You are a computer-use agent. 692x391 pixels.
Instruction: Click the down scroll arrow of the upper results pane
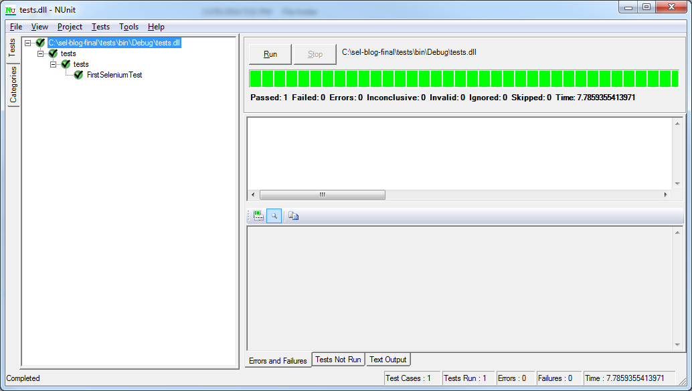coord(677,184)
